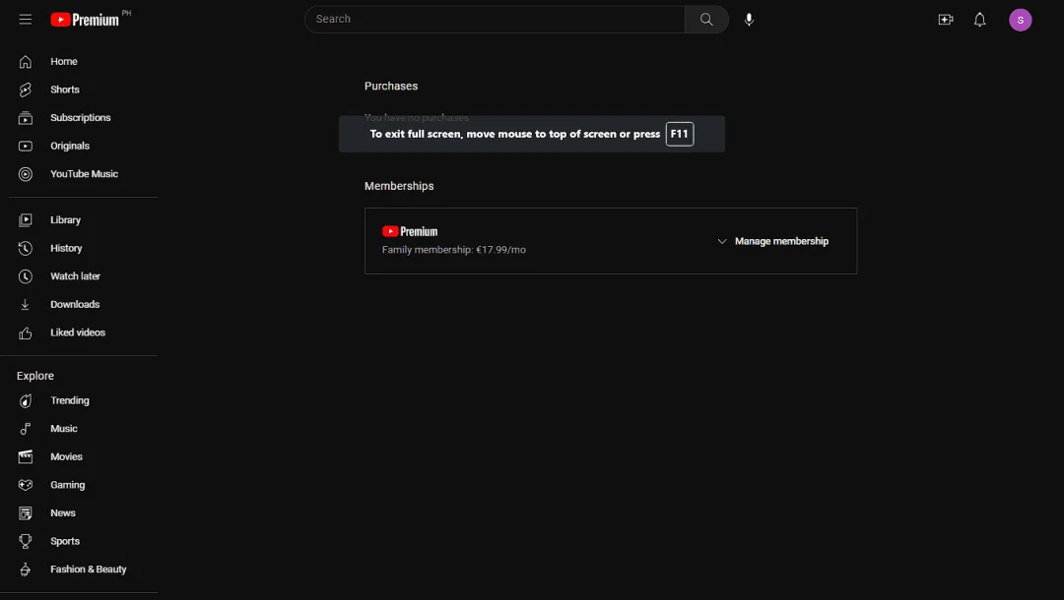Click the Subscriptions icon
Image resolution: width=1064 pixels, height=600 pixels.
25,118
